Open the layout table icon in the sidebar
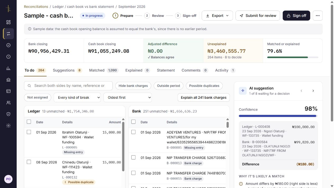The image size is (334, 188). pos(8,91)
